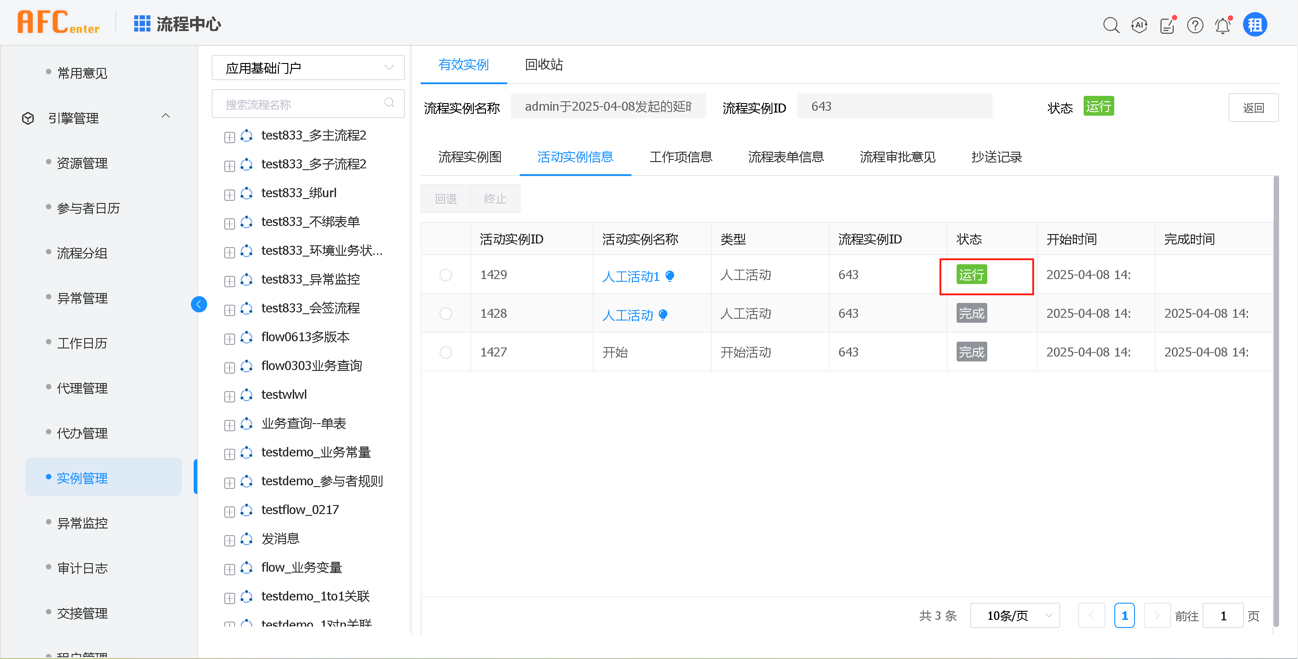
Task: Open the edit note icon with red dot
Action: (1167, 25)
